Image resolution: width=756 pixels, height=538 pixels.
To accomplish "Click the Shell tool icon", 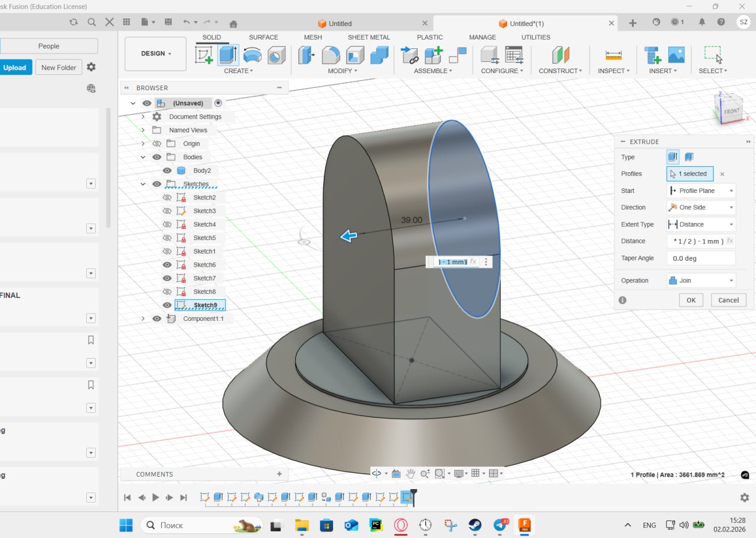I will coord(355,55).
